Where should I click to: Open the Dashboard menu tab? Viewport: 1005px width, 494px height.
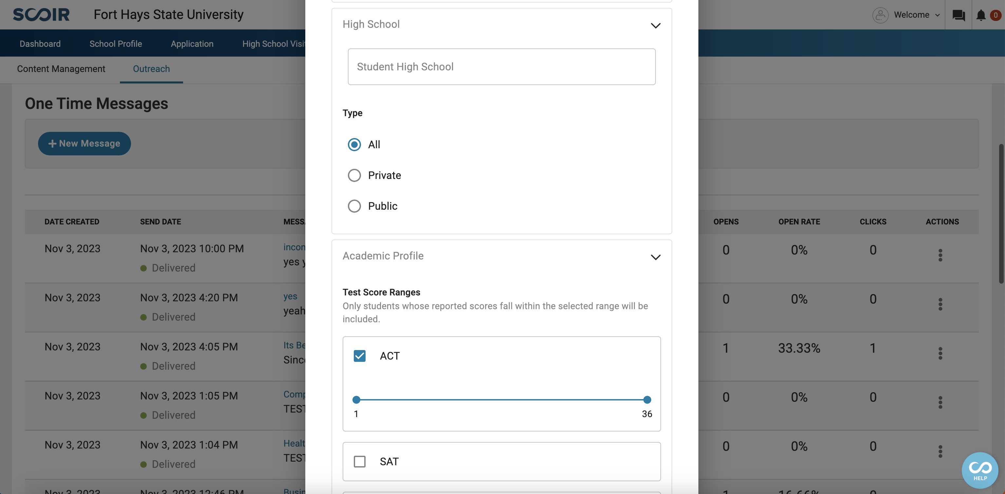tap(40, 43)
